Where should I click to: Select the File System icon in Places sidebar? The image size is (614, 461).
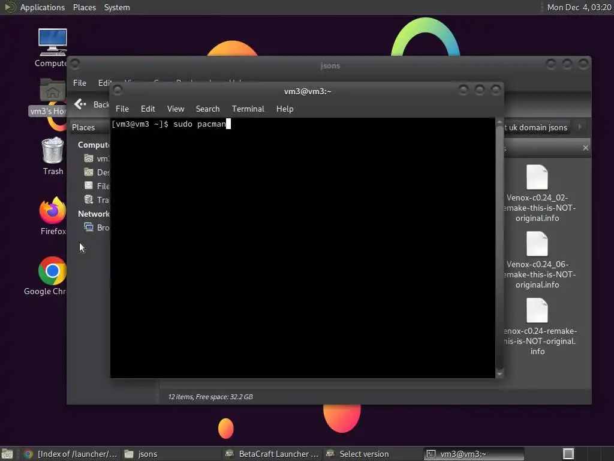pyautogui.click(x=89, y=186)
